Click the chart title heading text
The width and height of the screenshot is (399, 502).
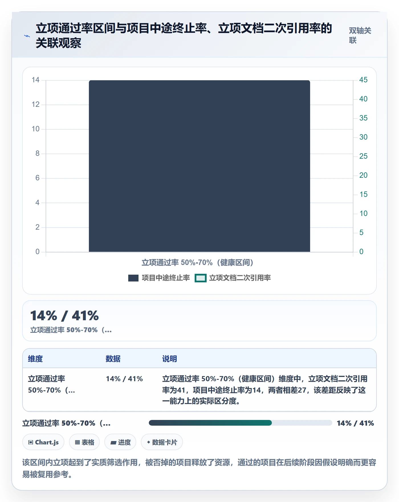[x=184, y=36]
